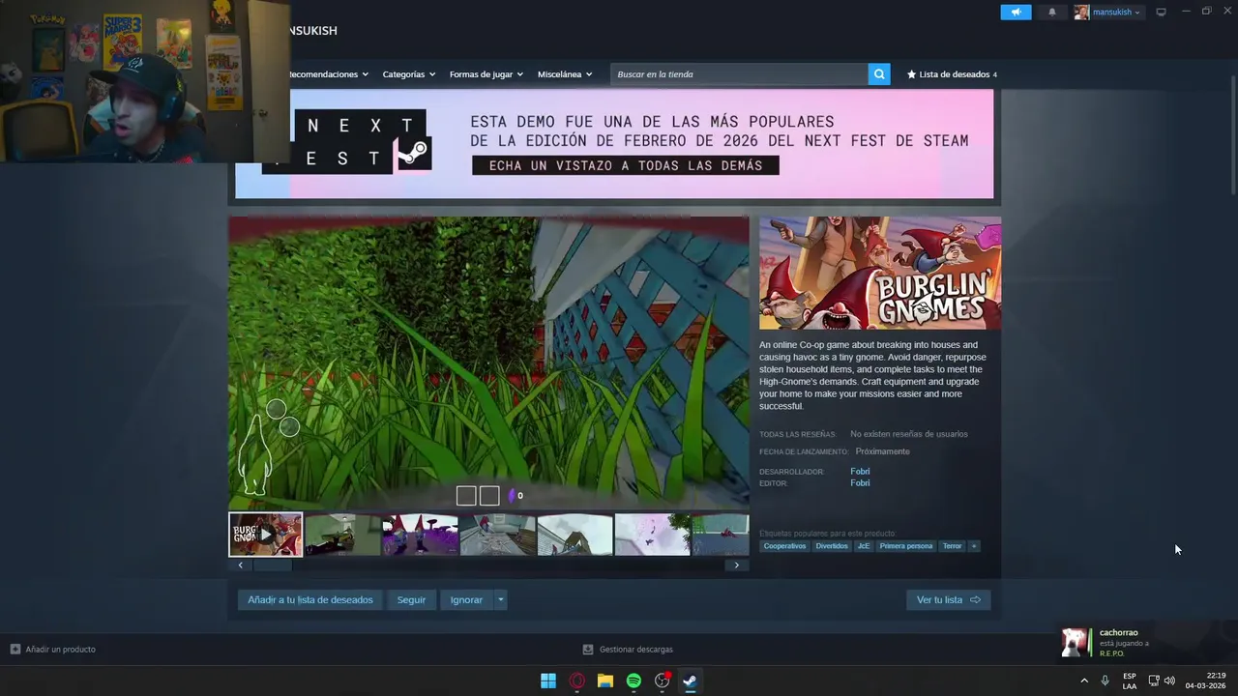The height and width of the screenshot is (696, 1238).
Task: Click the Gestionar descargas label
Action: (x=635, y=649)
